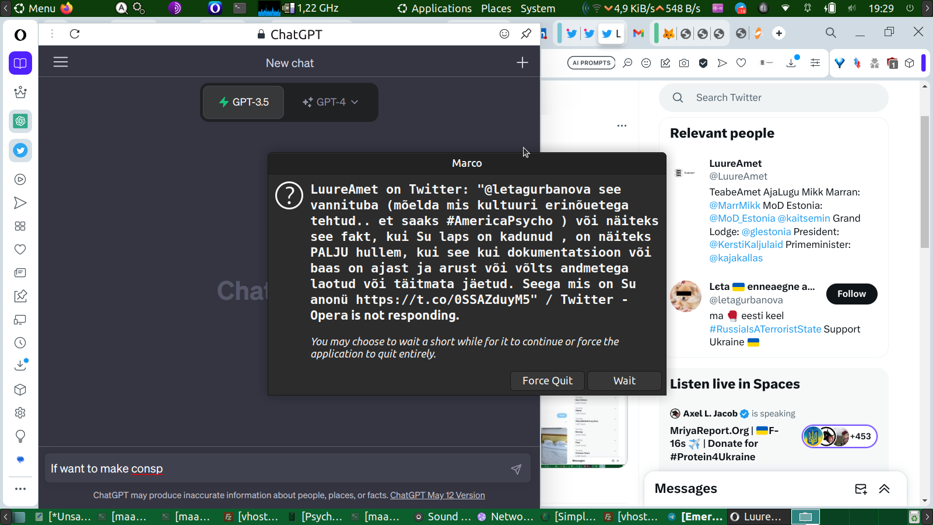
Task: Click the Search Twitter field
Action: point(773,97)
